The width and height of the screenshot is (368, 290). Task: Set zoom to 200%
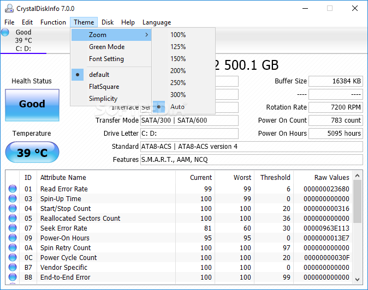183,71
